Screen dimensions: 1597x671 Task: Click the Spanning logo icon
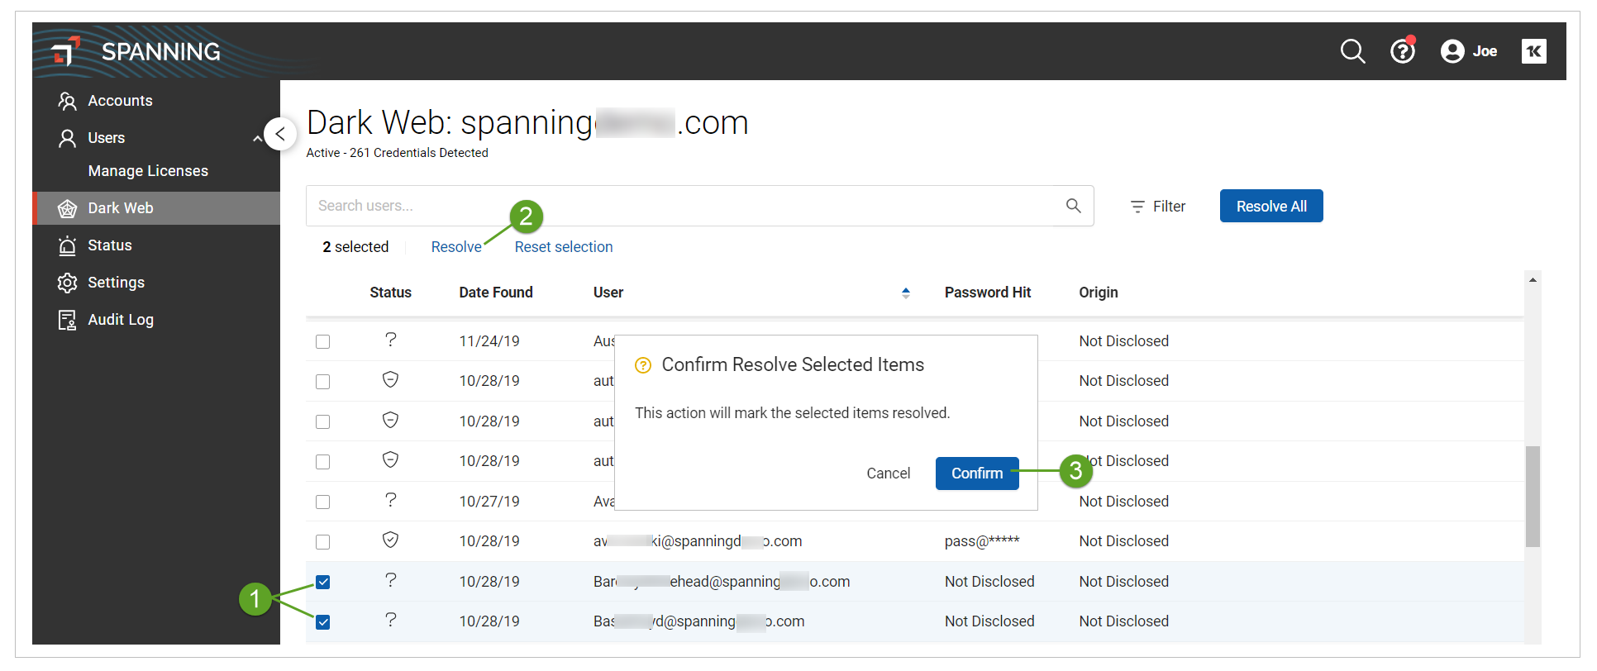point(65,51)
